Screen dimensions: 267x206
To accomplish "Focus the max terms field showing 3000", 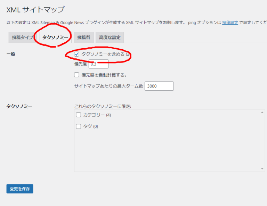I will coord(159,86).
